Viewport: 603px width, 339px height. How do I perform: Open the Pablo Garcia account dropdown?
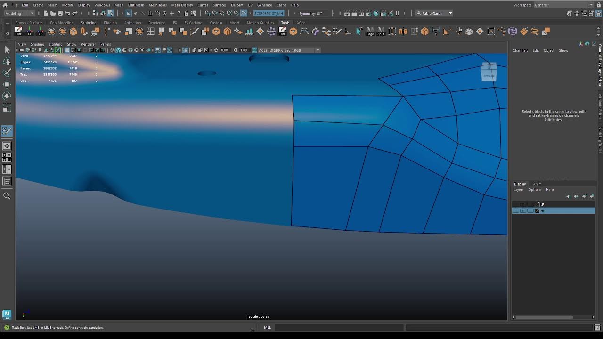click(x=434, y=13)
